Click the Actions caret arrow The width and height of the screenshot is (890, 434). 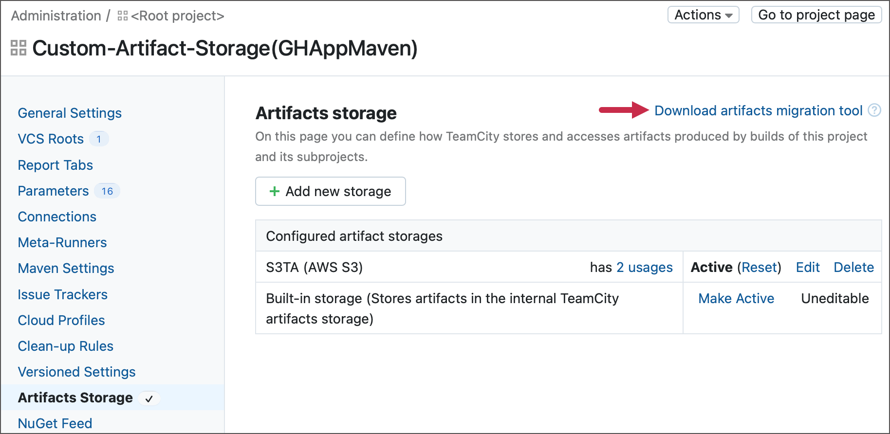click(x=729, y=15)
